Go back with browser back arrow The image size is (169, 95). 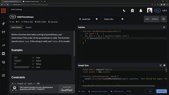tap(2, 5)
